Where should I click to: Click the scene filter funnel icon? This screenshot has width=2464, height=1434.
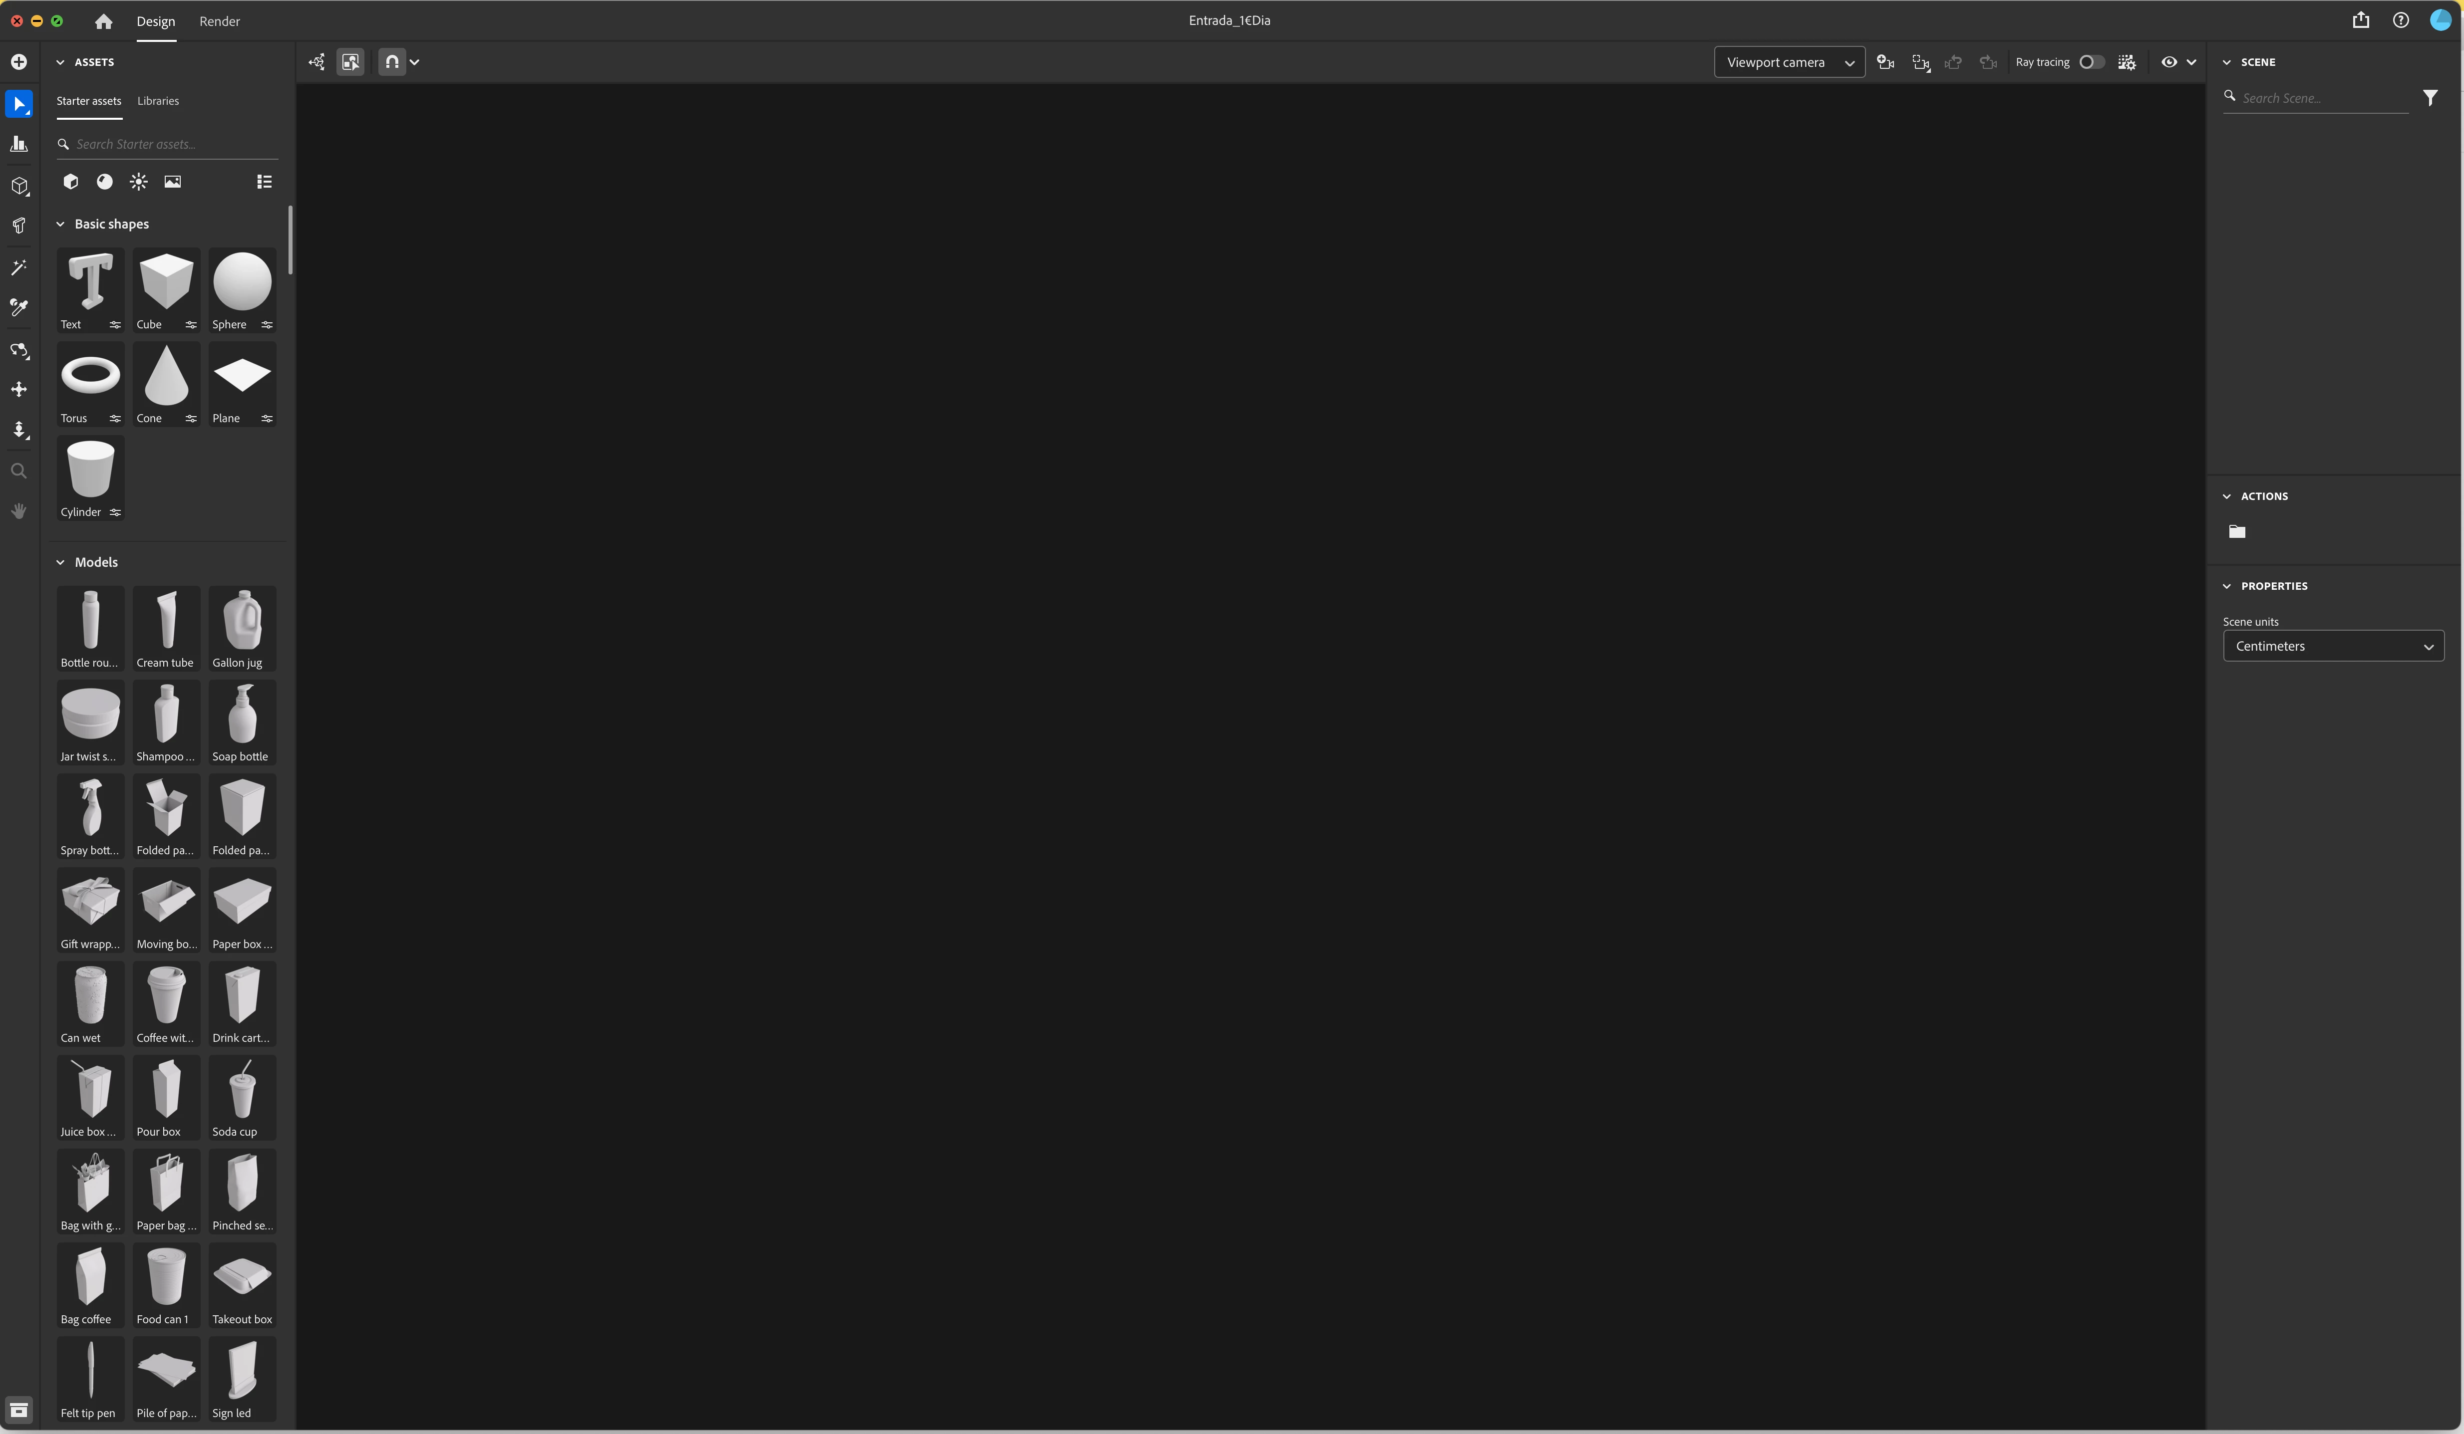tap(2430, 98)
